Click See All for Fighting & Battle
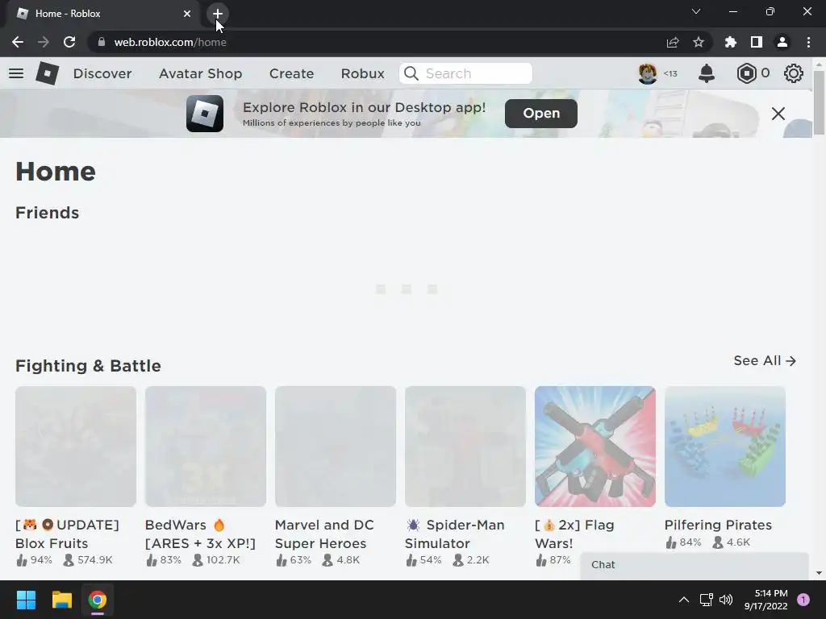 point(765,360)
